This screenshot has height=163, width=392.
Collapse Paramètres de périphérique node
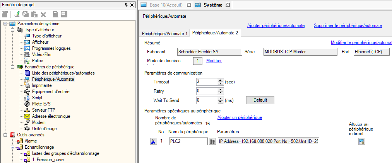click(x=12, y=67)
